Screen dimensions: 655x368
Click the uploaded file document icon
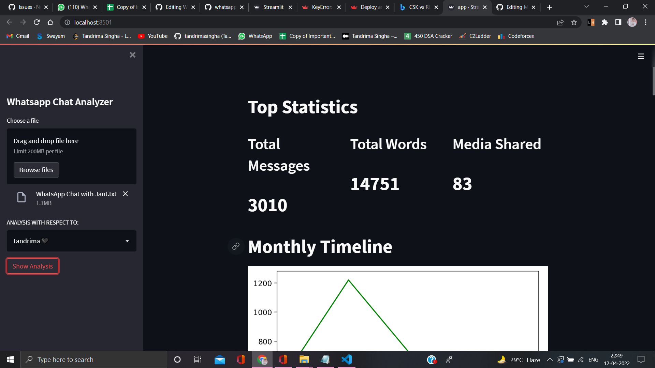(x=21, y=197)
